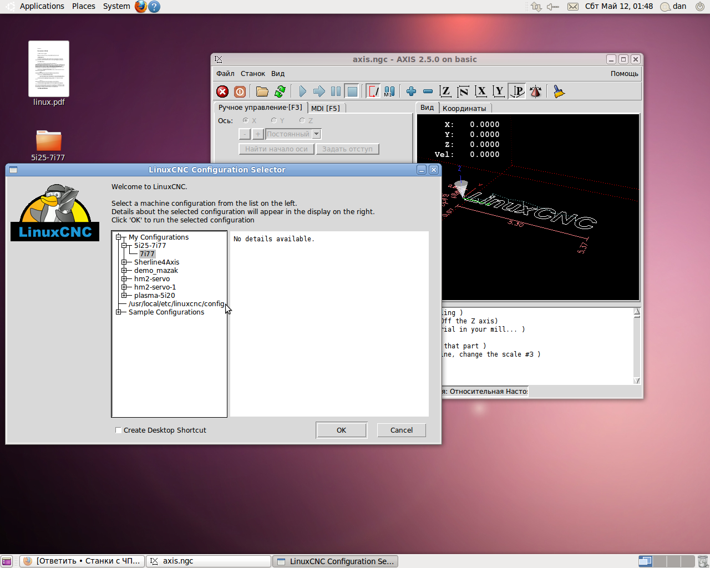Switch to the Координаты tab
The image size is (710, 568).
(464, 108)
